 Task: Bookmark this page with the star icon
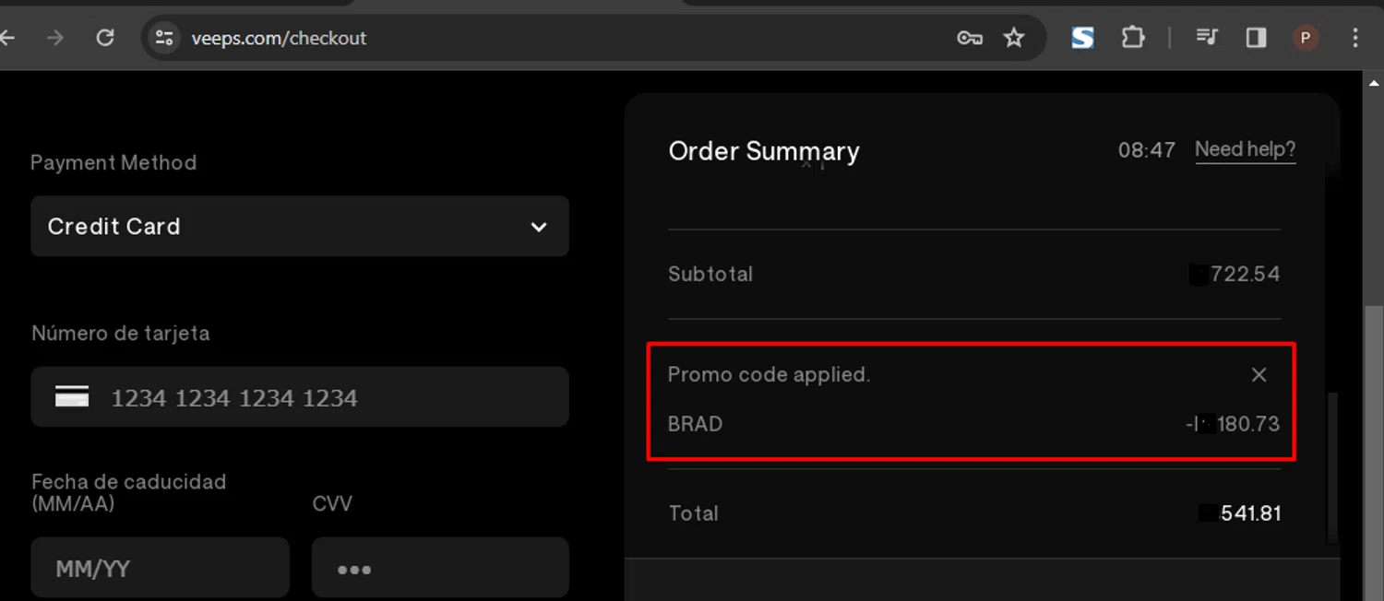tap(1014, 38)
